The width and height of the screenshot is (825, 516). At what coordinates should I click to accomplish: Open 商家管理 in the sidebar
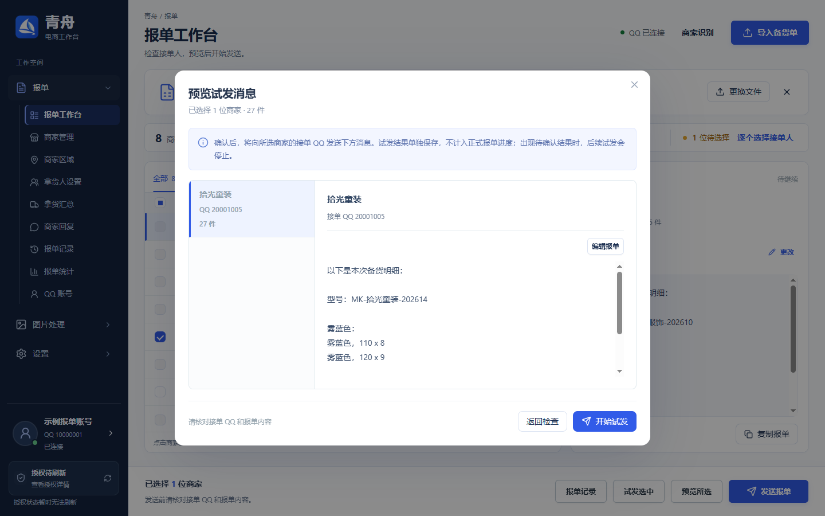pos(72,137)
